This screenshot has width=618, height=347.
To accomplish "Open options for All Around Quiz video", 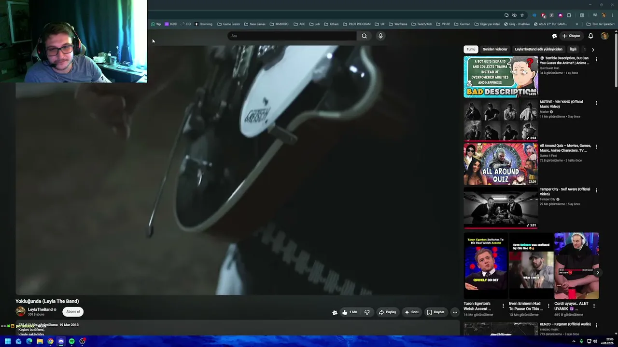I will tap(596, 147).
